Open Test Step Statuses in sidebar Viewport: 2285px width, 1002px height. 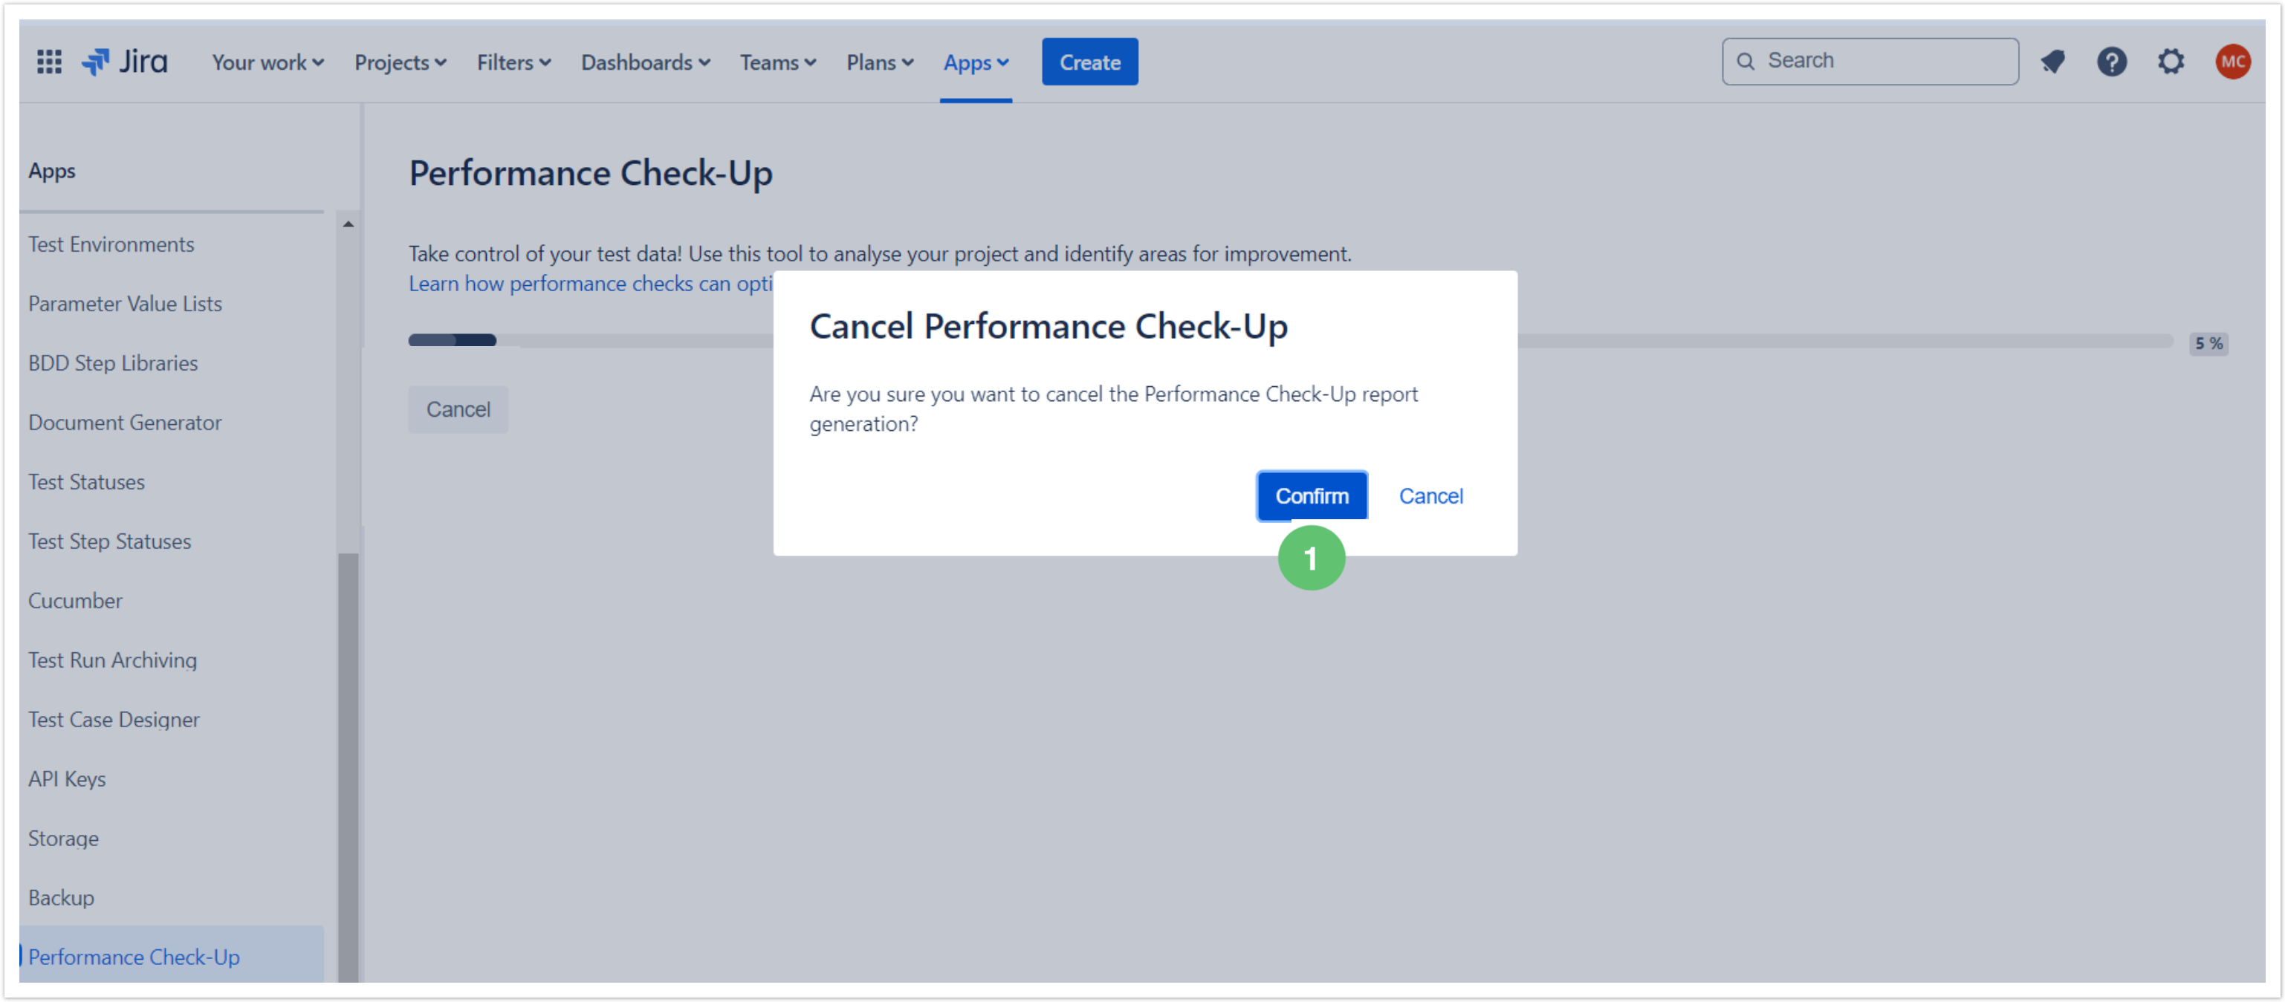[x=109, y=541]
